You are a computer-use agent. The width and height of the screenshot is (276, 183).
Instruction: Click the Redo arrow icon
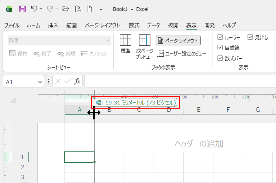pos(50,9)
